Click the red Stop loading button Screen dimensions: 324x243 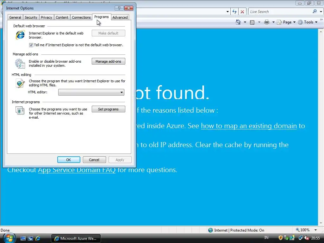(x=242, y=12)
